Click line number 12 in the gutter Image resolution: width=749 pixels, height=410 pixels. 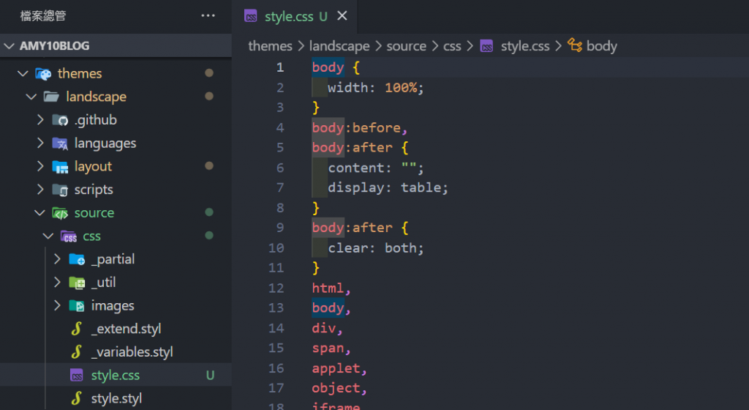point(276,288)
